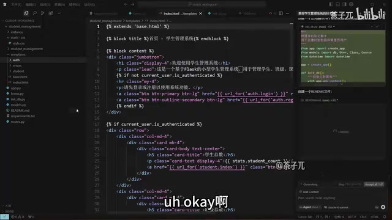
Task: Expand the instance folder
Action: pyautogui.click(x=17, y=32)
